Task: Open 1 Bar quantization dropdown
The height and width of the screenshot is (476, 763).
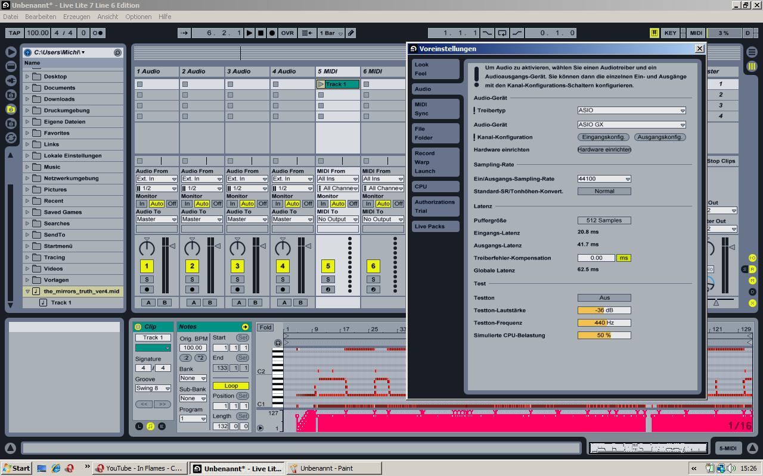Action: tap(331, 33)
